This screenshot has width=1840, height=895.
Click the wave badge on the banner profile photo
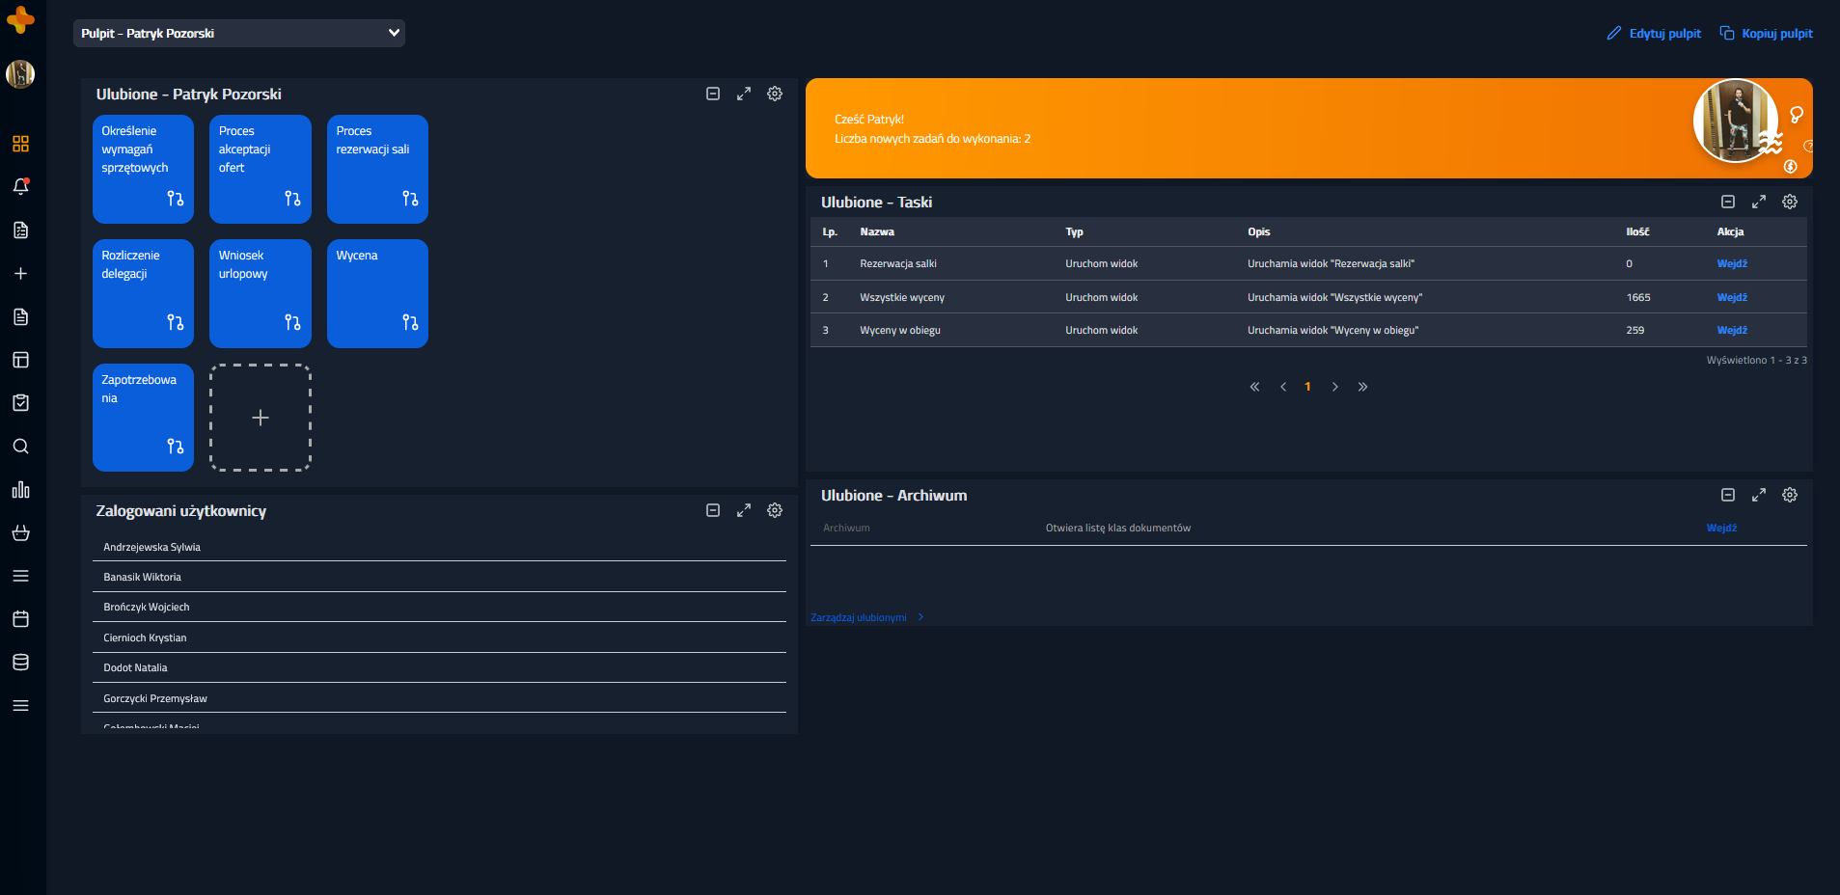point(1771,145)
